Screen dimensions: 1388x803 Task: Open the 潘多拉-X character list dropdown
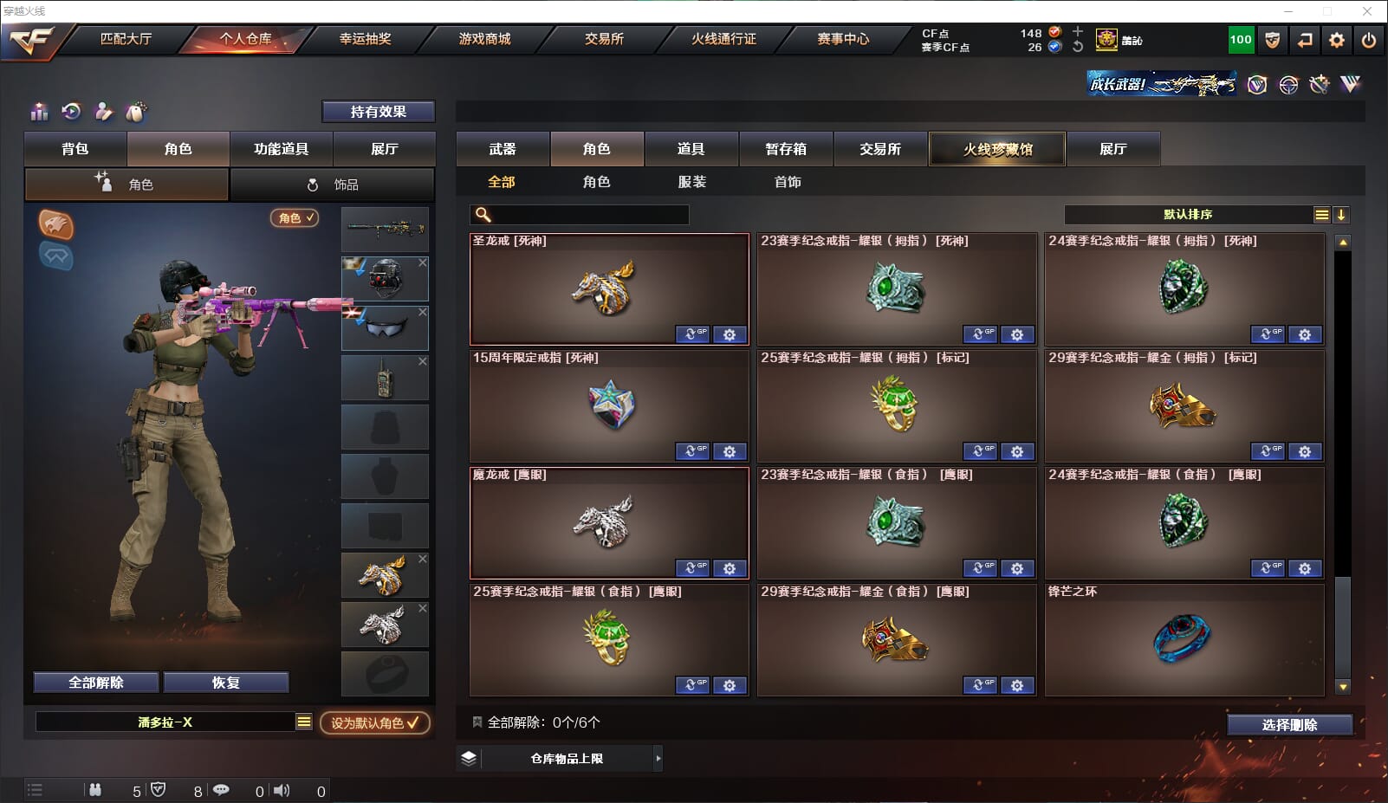click(304, 722)
